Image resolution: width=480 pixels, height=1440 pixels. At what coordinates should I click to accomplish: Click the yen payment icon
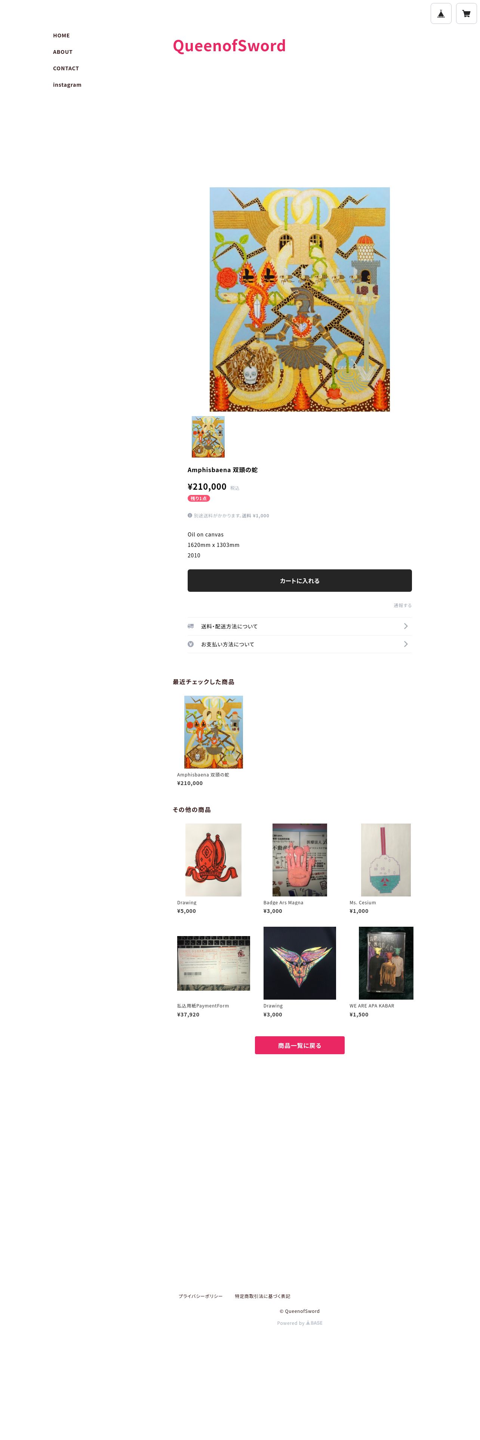tap(191, 644)
